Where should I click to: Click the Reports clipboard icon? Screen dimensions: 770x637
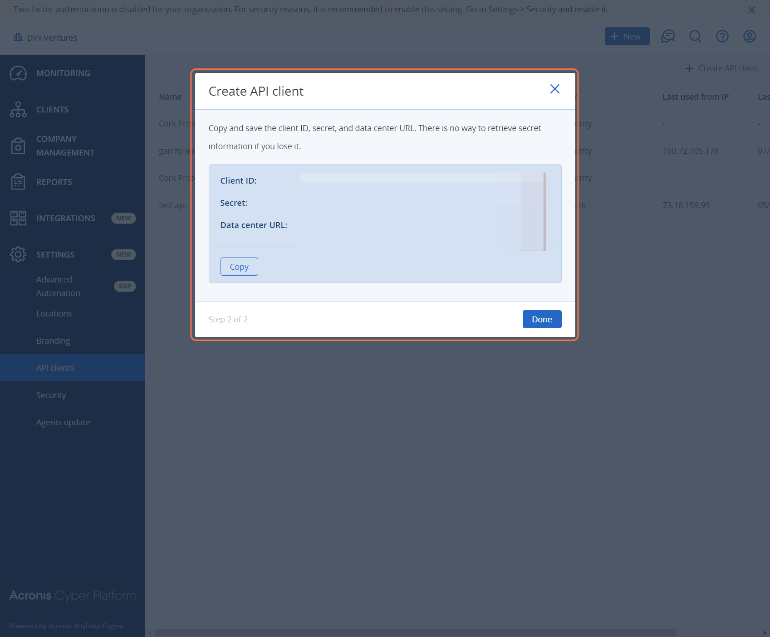click(x=18, y=182)
